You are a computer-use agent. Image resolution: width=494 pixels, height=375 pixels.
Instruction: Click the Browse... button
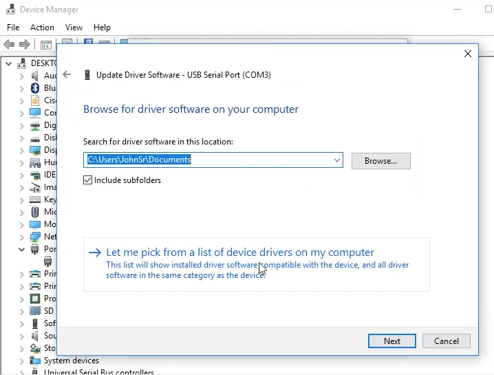(380, 161)
